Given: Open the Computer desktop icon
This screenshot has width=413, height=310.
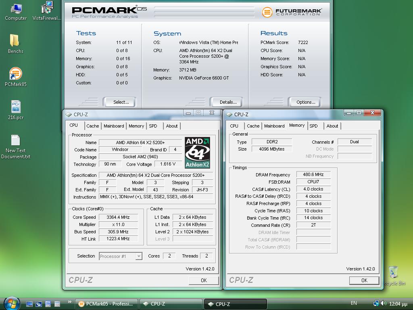Looking at the screenshot, I should 16,12.
